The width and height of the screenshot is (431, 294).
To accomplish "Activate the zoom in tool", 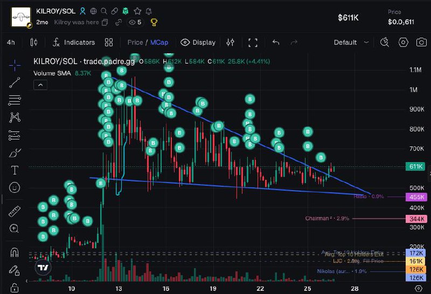I will pyautogui.click(x=15, y=229).
